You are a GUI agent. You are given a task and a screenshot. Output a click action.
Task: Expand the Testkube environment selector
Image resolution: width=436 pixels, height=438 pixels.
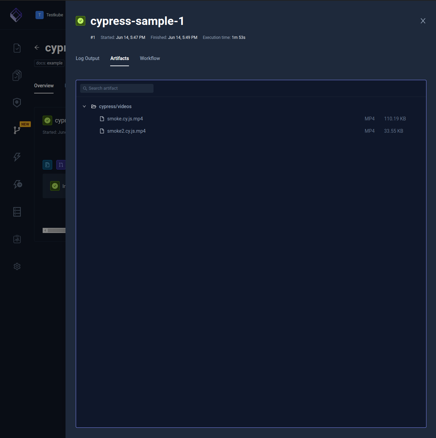click(49, 15)
